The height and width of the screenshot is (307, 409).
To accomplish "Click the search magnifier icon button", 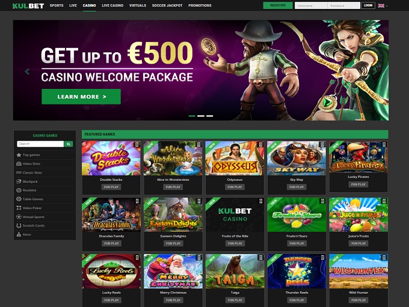I will pyautogui.click(x=69, y=144).
